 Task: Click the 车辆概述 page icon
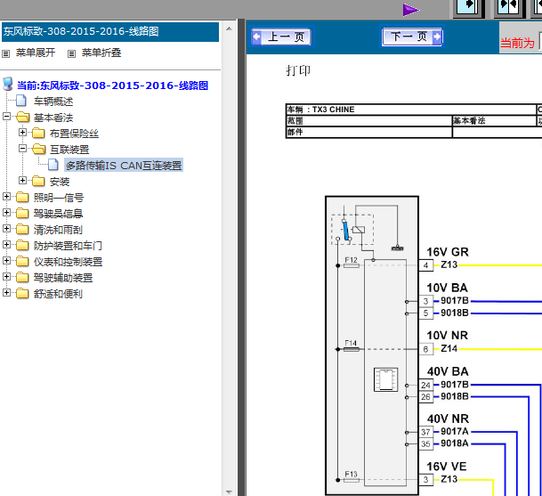coord(21,101)
